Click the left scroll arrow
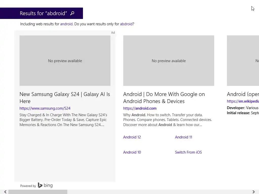The height and width of the screenshot is (194, 259). point(5,192)
